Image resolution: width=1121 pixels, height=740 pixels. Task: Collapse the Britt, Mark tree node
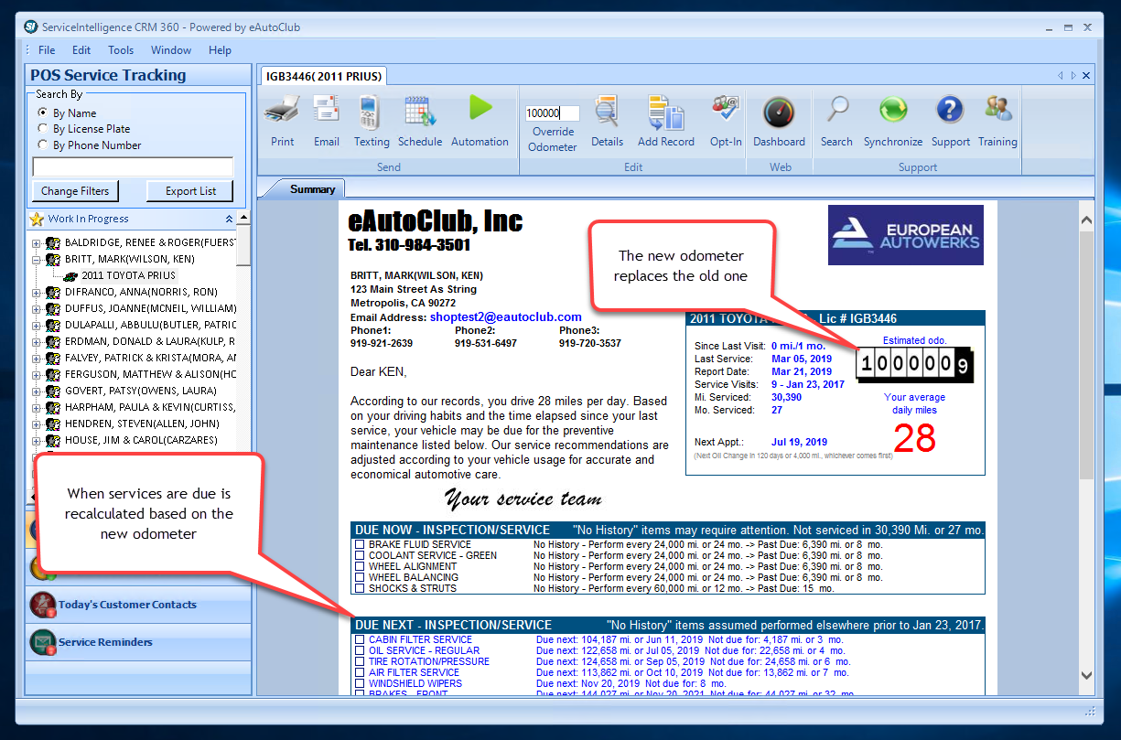coord(37,259)
